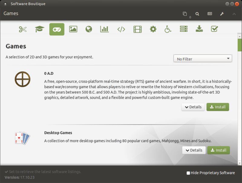The image size is (242, 183).
Task: Open the Universal Access wheelchair icon
Action: pyautogui.click(x=168, y=29)
